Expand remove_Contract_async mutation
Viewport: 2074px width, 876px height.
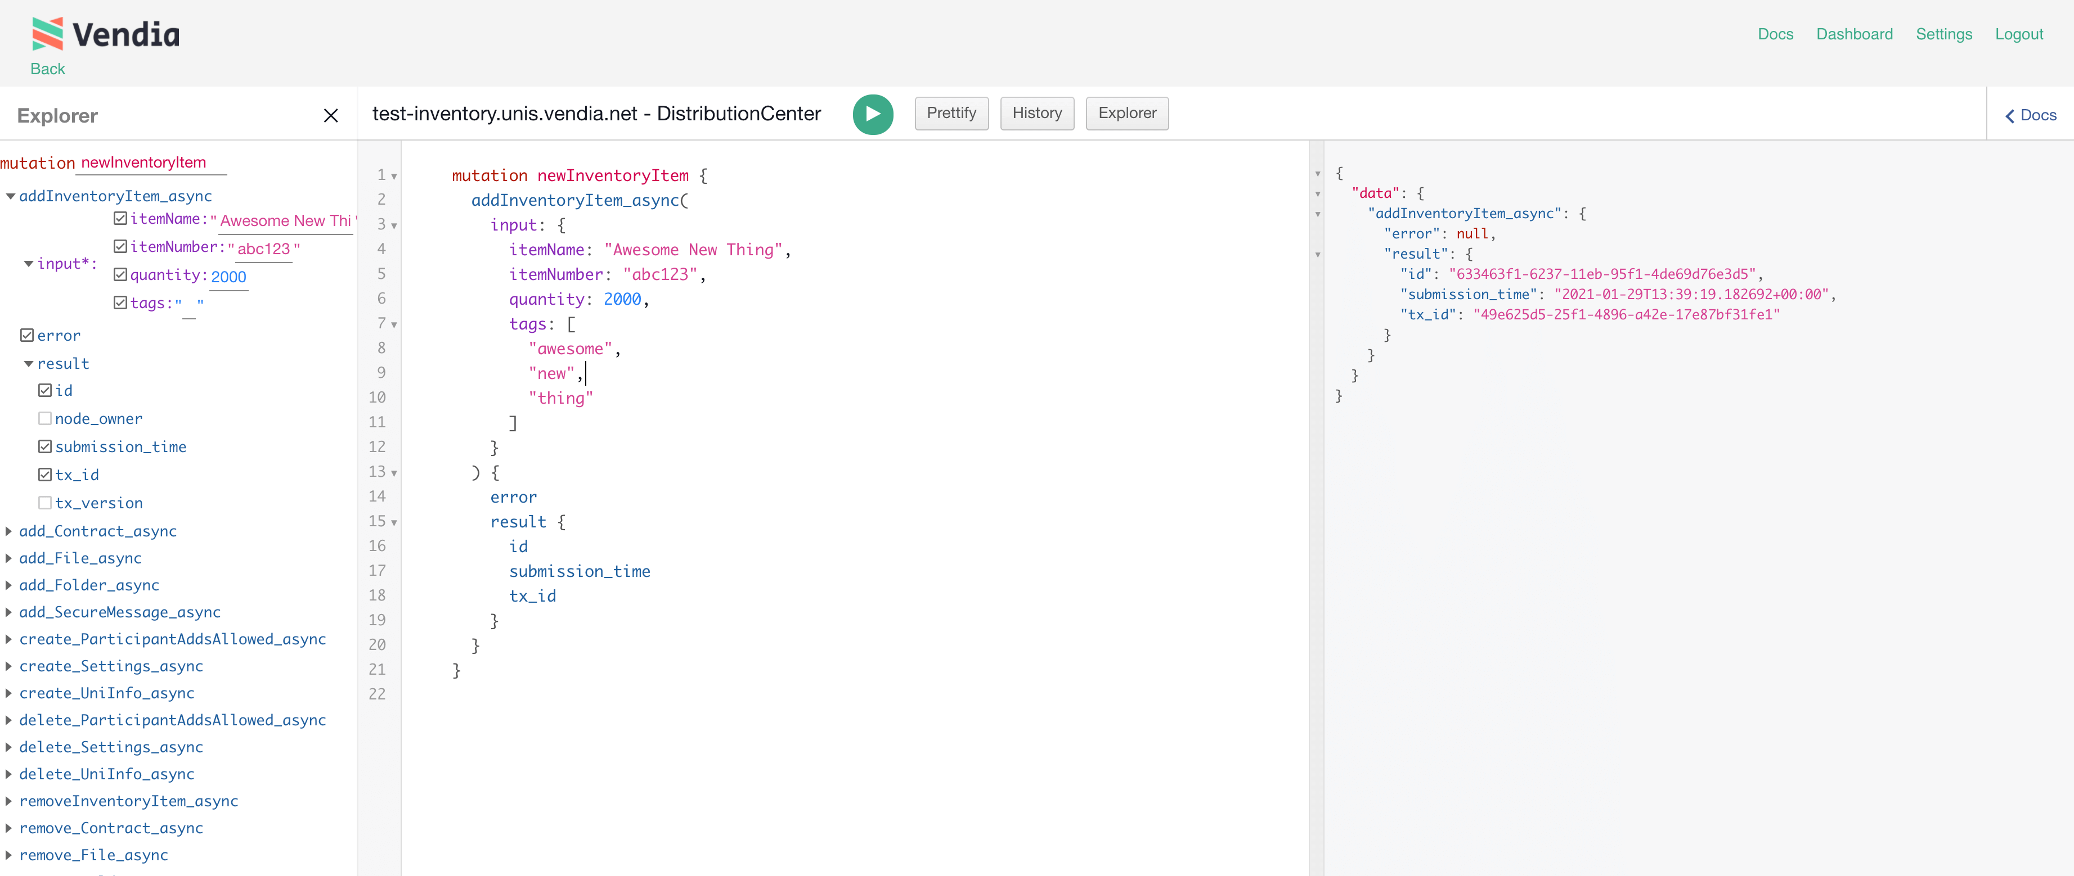tap(9, 828)
